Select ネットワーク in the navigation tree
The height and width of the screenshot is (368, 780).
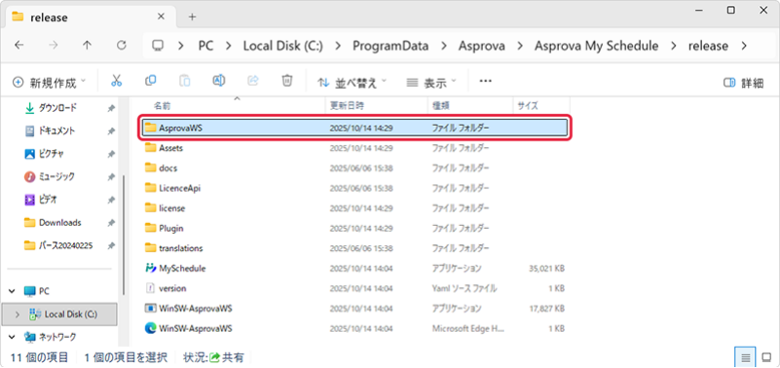51,337
